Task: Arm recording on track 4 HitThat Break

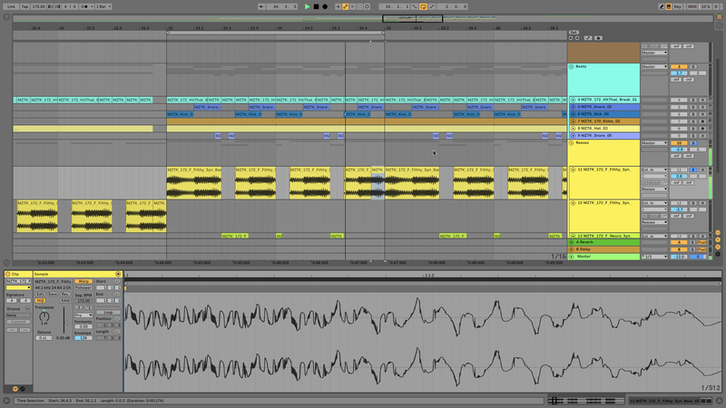Action: click(x=702, y=100)
